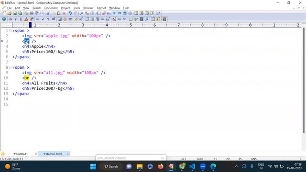Dismiss the Evaluation Version popup

click(163, 158)
